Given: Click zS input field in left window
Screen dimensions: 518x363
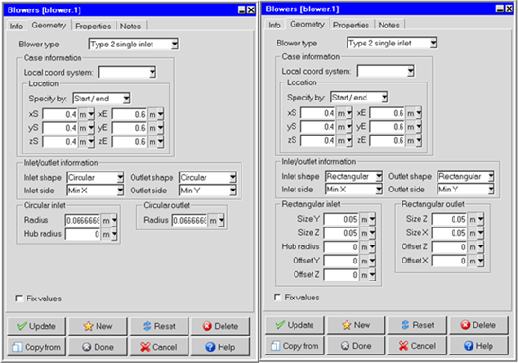Looking at the screenshot, I should tap(60, 142).
